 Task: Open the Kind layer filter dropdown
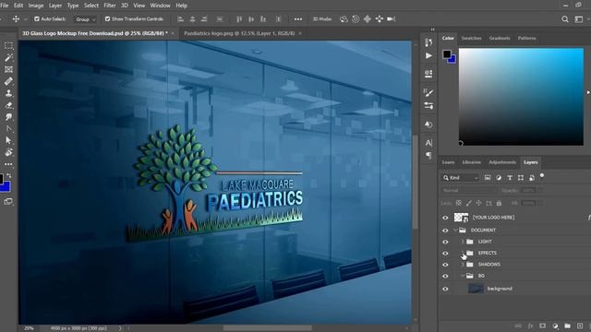pos(460,178)
